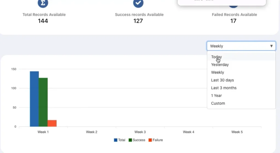Click the Total Records Available label
280x153 pixels.
coord(44,15)
